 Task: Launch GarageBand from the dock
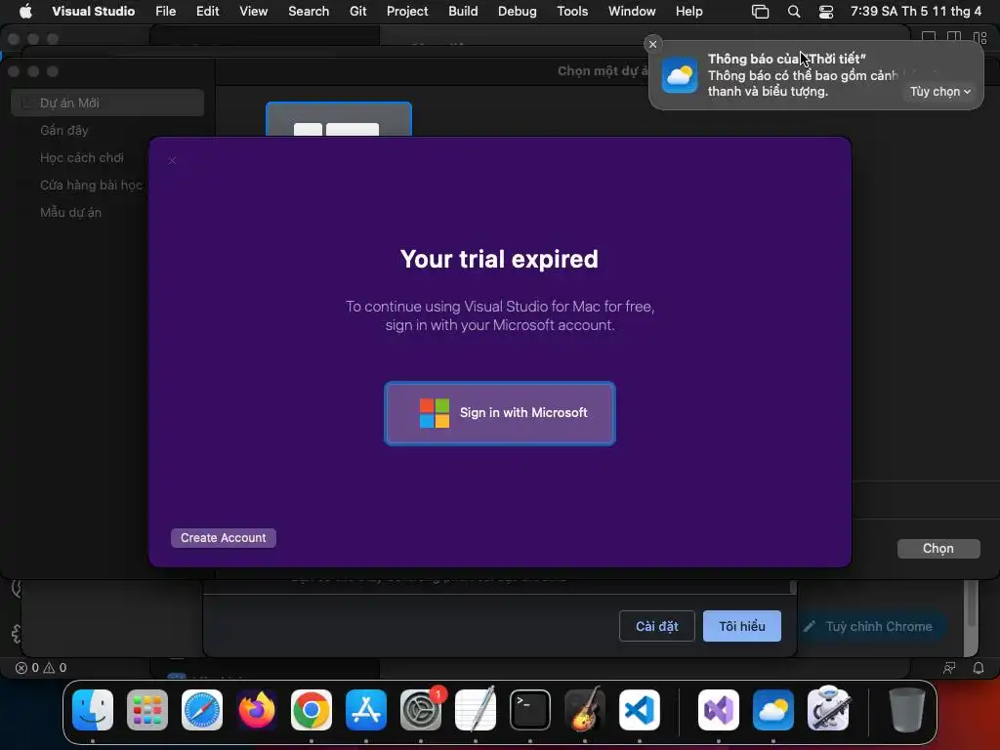pyautogui.click(x=585, y=710)
